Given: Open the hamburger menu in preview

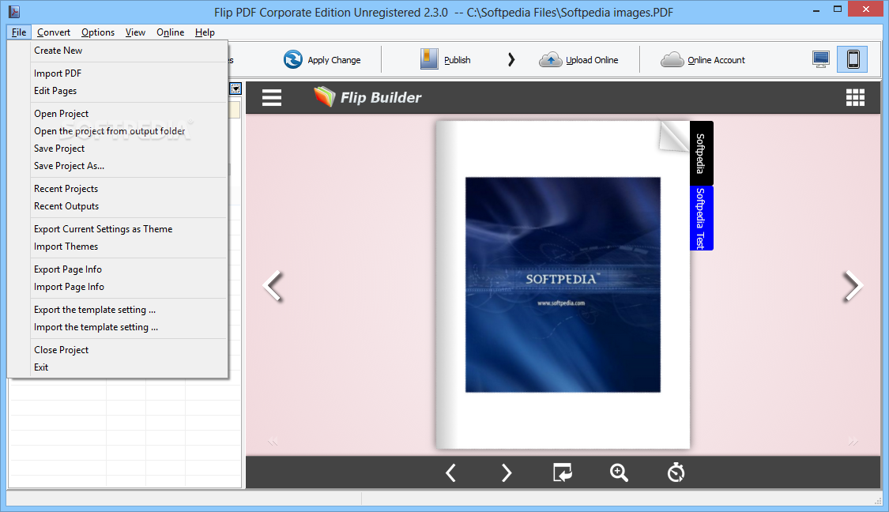Looking at the screenshot, I should [x=272, y=97].
